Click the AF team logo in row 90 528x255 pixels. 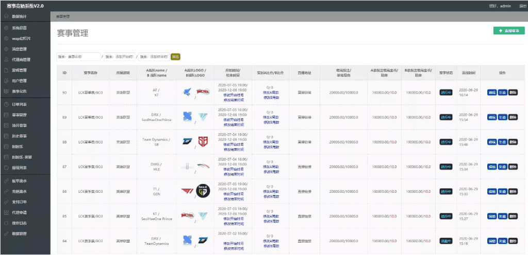point(188,93)
